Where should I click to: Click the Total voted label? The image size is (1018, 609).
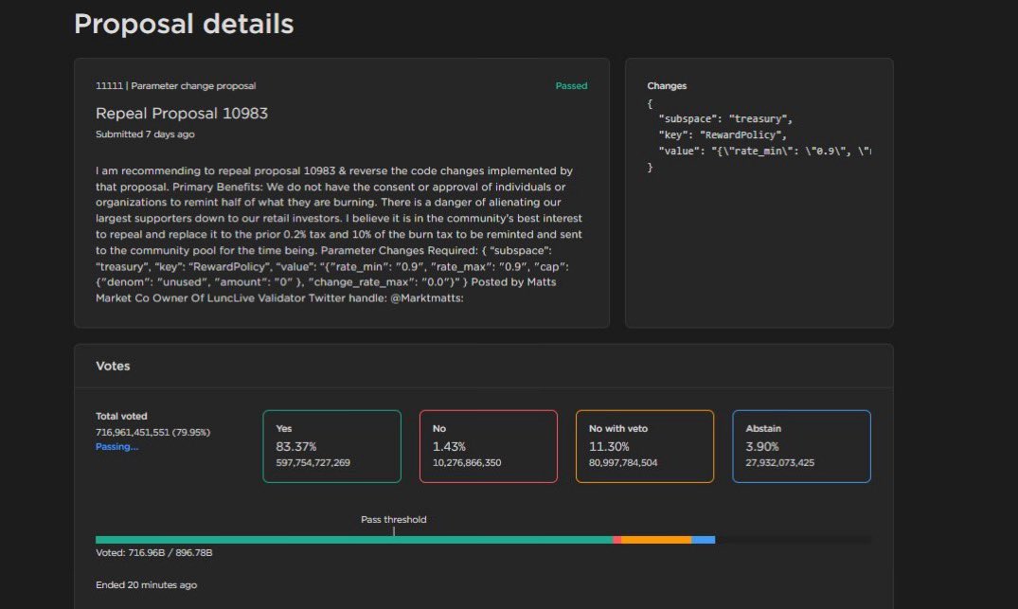pyautogui.click(x=121, y=416)
